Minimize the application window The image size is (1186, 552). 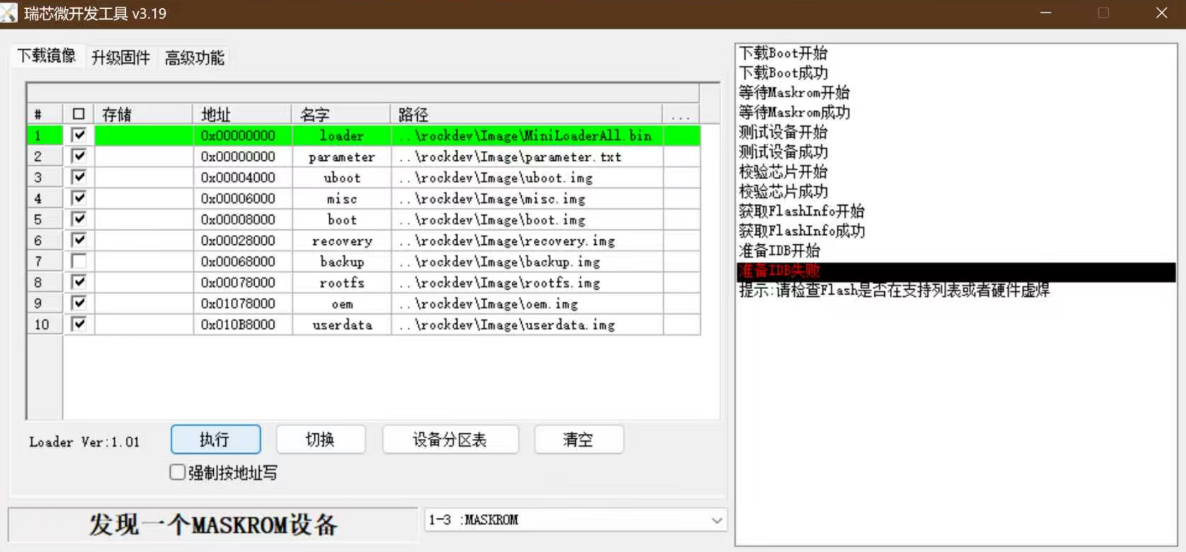point(1045,13)
